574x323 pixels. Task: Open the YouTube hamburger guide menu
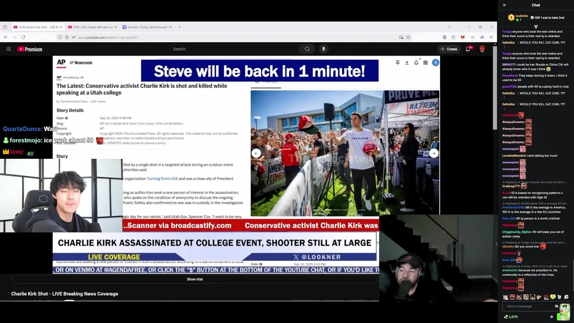(x=9, y=49)
